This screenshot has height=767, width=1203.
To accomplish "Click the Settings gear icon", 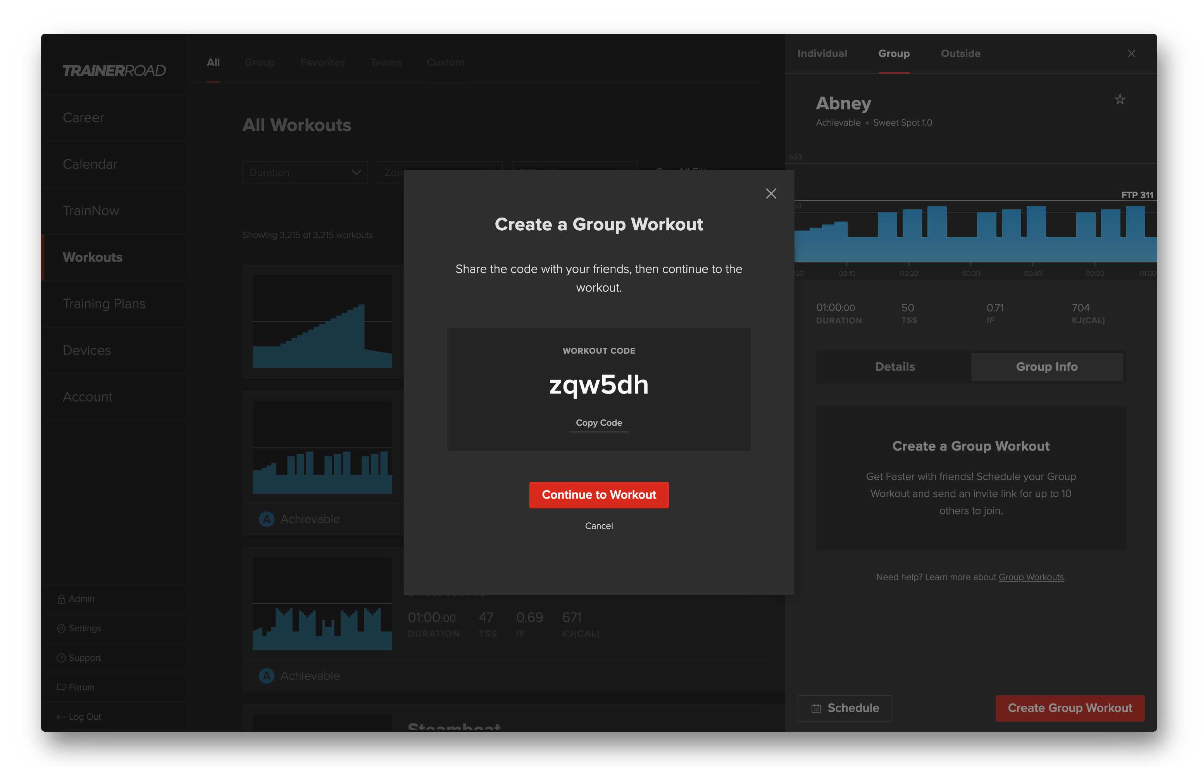I will pyautogui.click(x=61, y=629).
